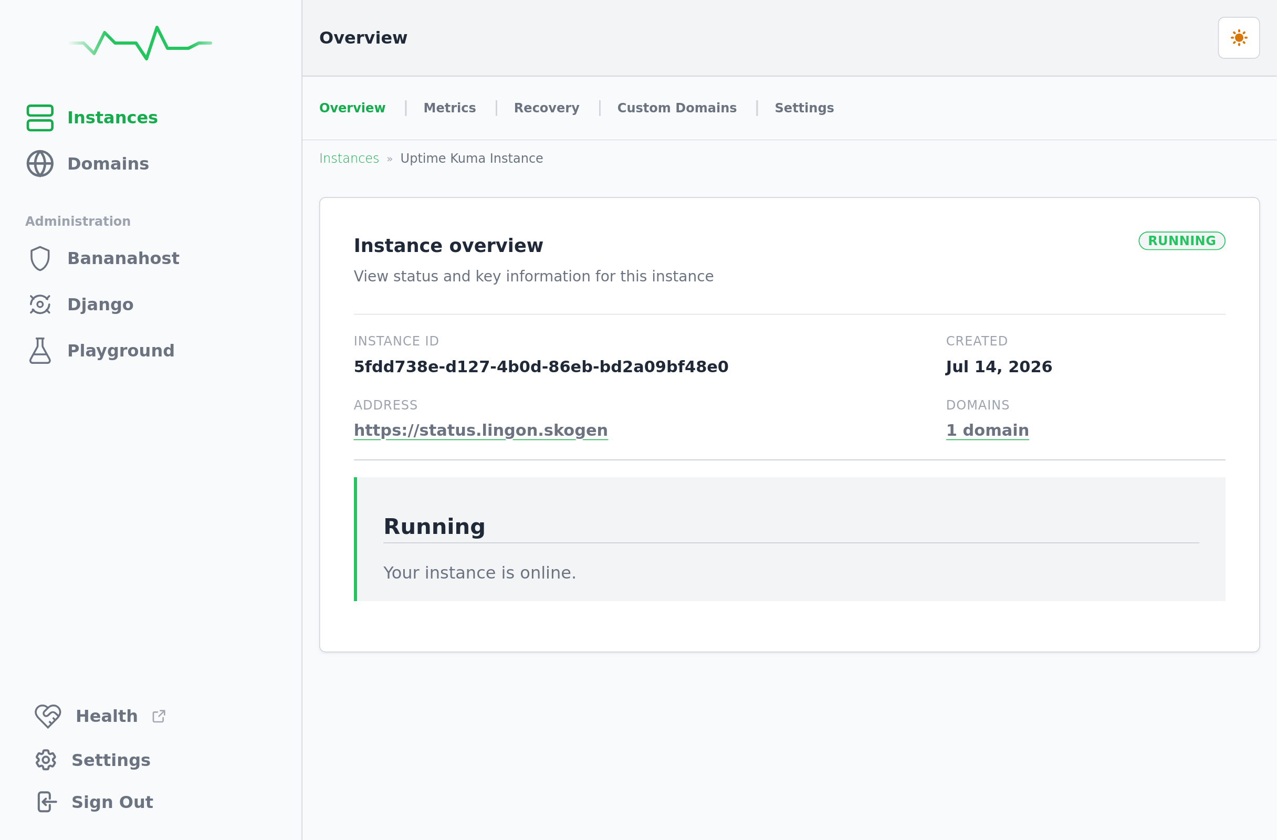Click the Instances breadcrumb link
Viewport: 1277px width, 840px height.
coord(349,158)
